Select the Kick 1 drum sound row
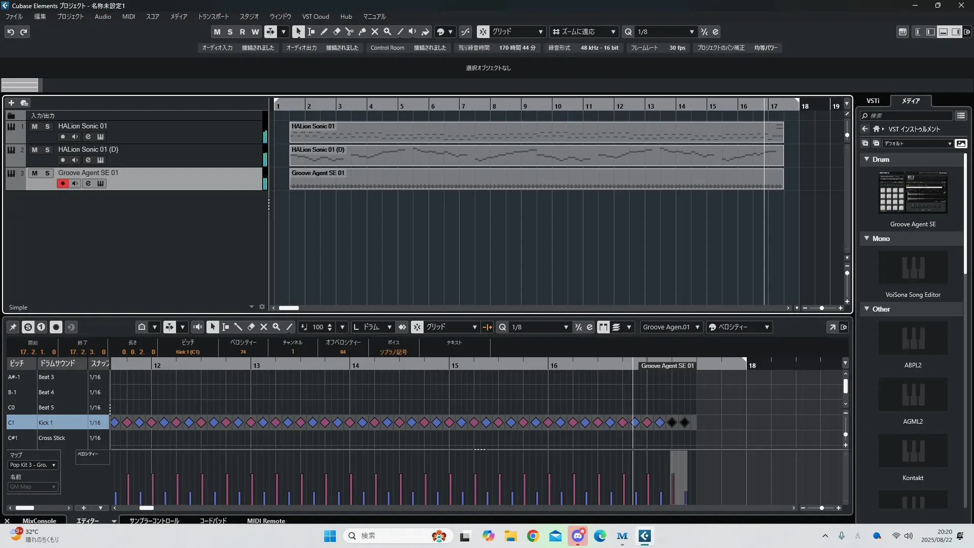This screenshot has width=974, height=548. [46, 423]
